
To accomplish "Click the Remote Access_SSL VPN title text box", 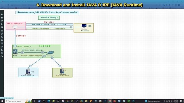I will click(x=47, y=13).
